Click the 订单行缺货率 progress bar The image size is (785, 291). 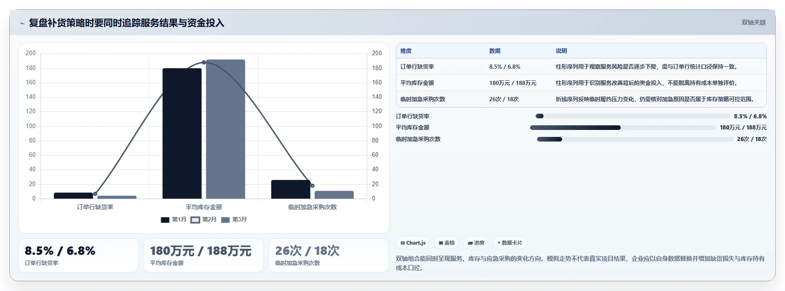pyautogui.click(x=633, y=116)
